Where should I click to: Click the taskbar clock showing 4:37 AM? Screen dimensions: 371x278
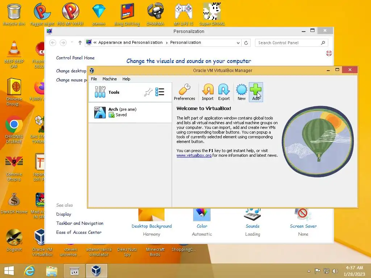(x=354, y=271)
